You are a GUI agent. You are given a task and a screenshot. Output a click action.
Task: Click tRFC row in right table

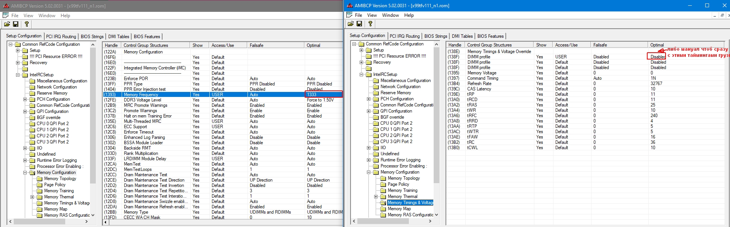tap(585, 116)
